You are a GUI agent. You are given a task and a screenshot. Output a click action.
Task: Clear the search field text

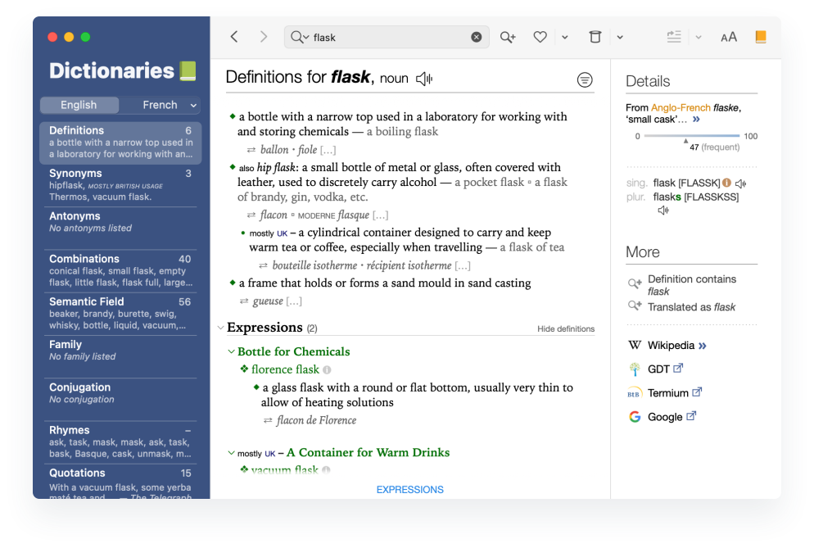(477, 37)
